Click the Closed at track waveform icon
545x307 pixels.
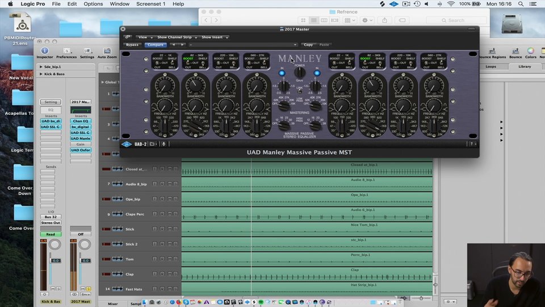pos(117,169)
